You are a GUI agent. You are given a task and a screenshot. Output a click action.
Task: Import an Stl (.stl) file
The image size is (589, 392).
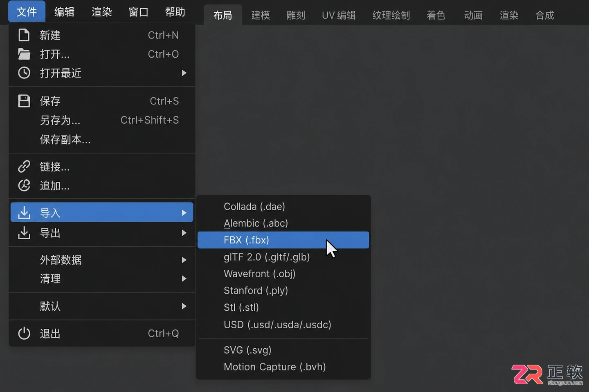tap(283, 307)
